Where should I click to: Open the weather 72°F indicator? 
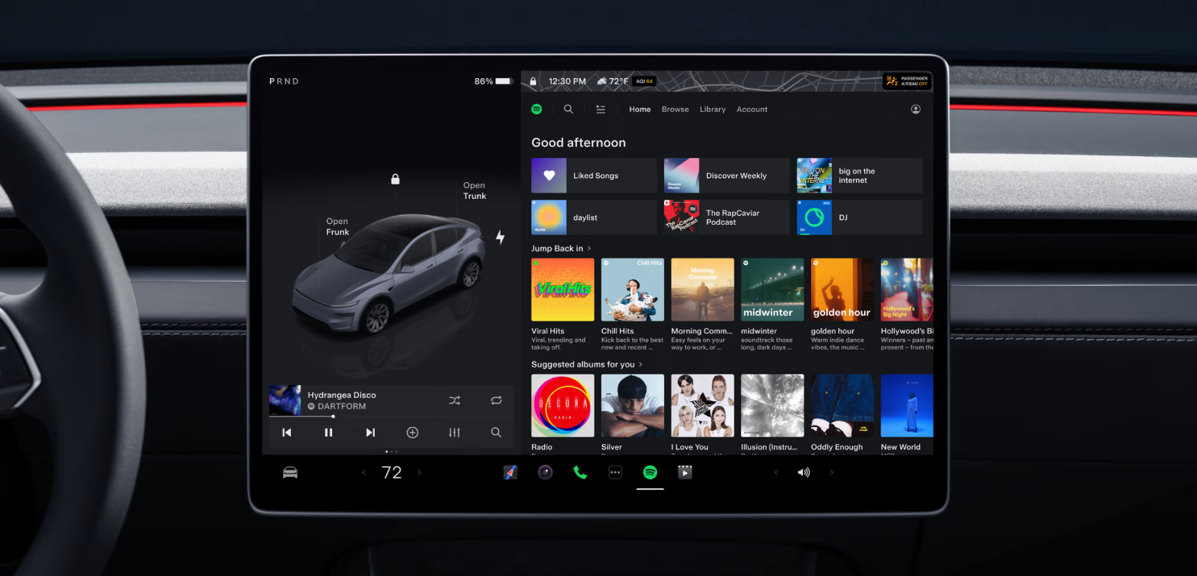pos(612,81)
